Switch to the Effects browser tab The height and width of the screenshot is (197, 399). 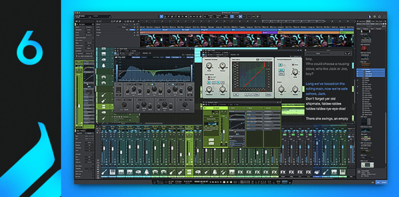[368, 21]
